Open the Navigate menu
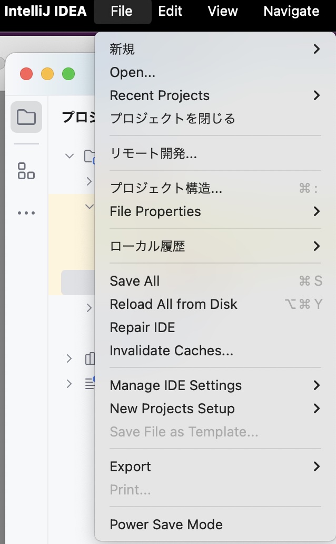336x544 pixels. pos(291,11)
